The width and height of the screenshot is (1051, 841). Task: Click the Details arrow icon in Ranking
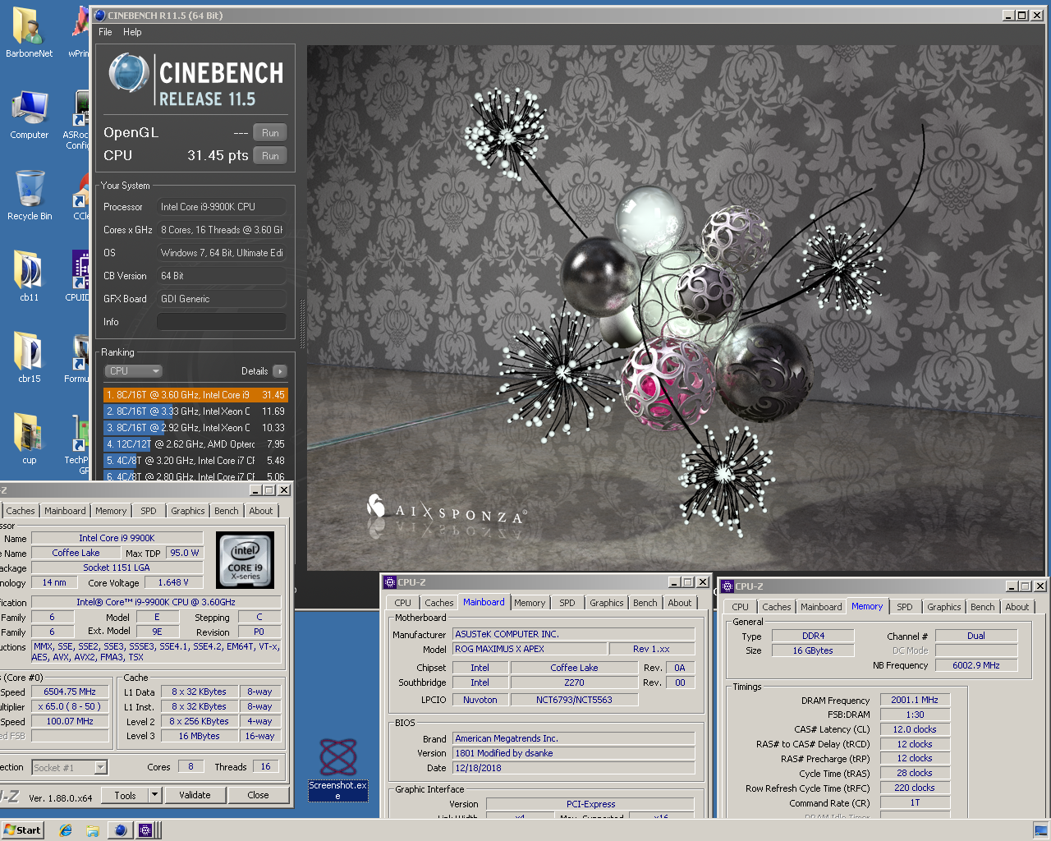(x=280, y=371)
